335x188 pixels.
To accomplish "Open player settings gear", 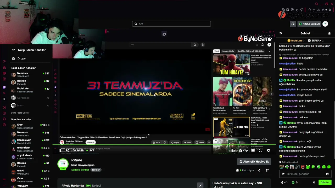I will (x=268, y=150).
